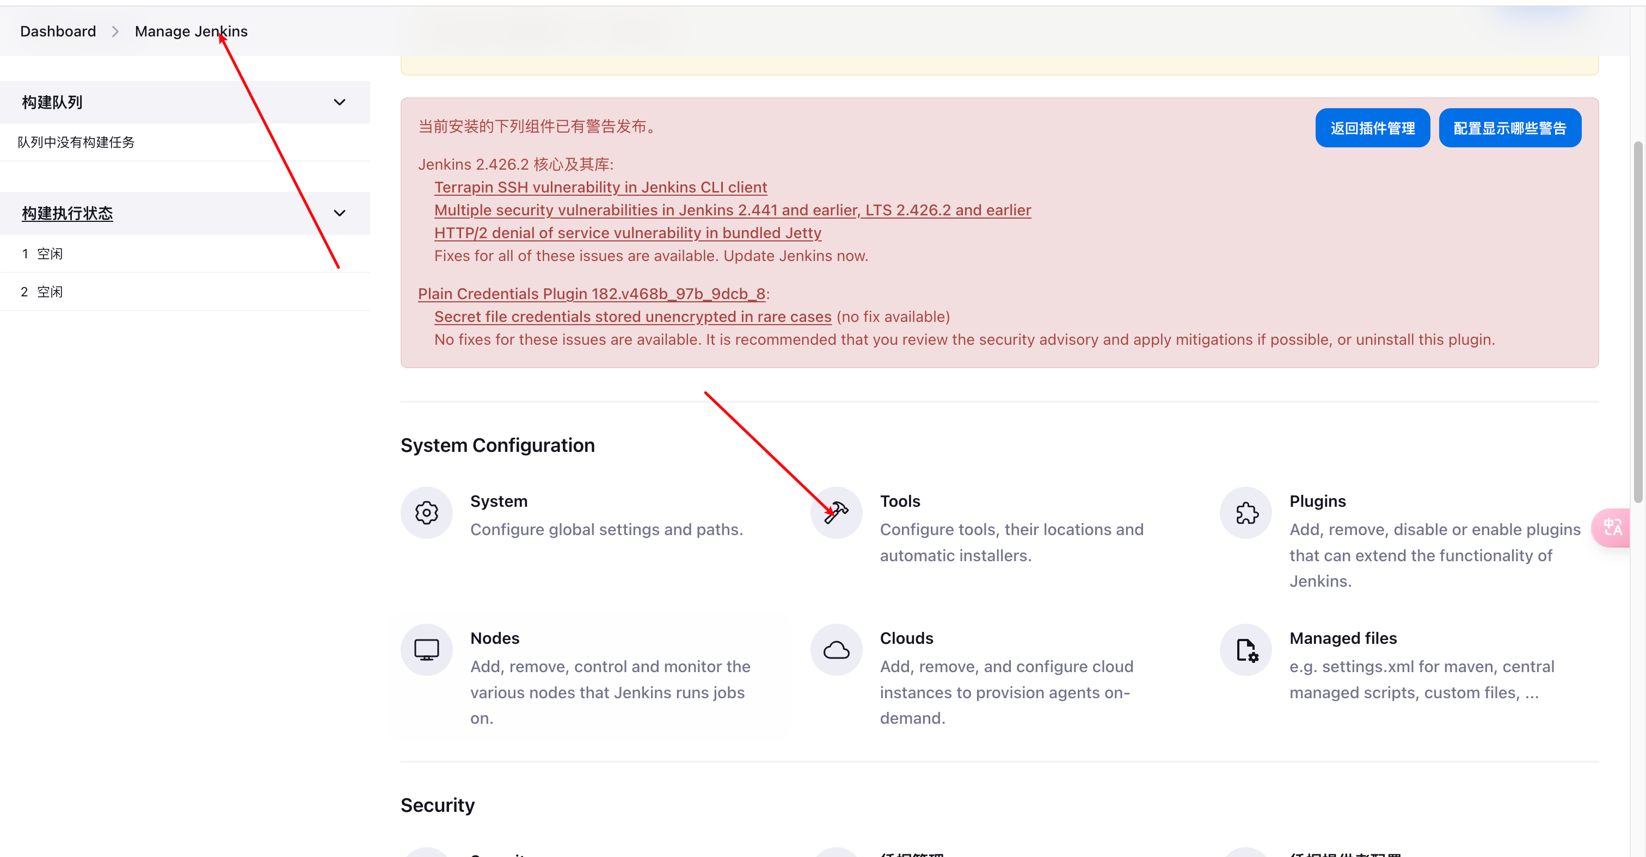Viewport: 1646px width, 857px height.
Task: Click the System Configuration section heading
Action: pyautogui.click(x=497, y=445)
